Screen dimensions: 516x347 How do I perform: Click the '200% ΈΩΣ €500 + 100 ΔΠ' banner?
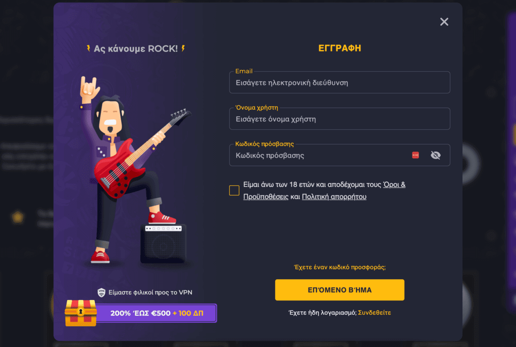157,313
